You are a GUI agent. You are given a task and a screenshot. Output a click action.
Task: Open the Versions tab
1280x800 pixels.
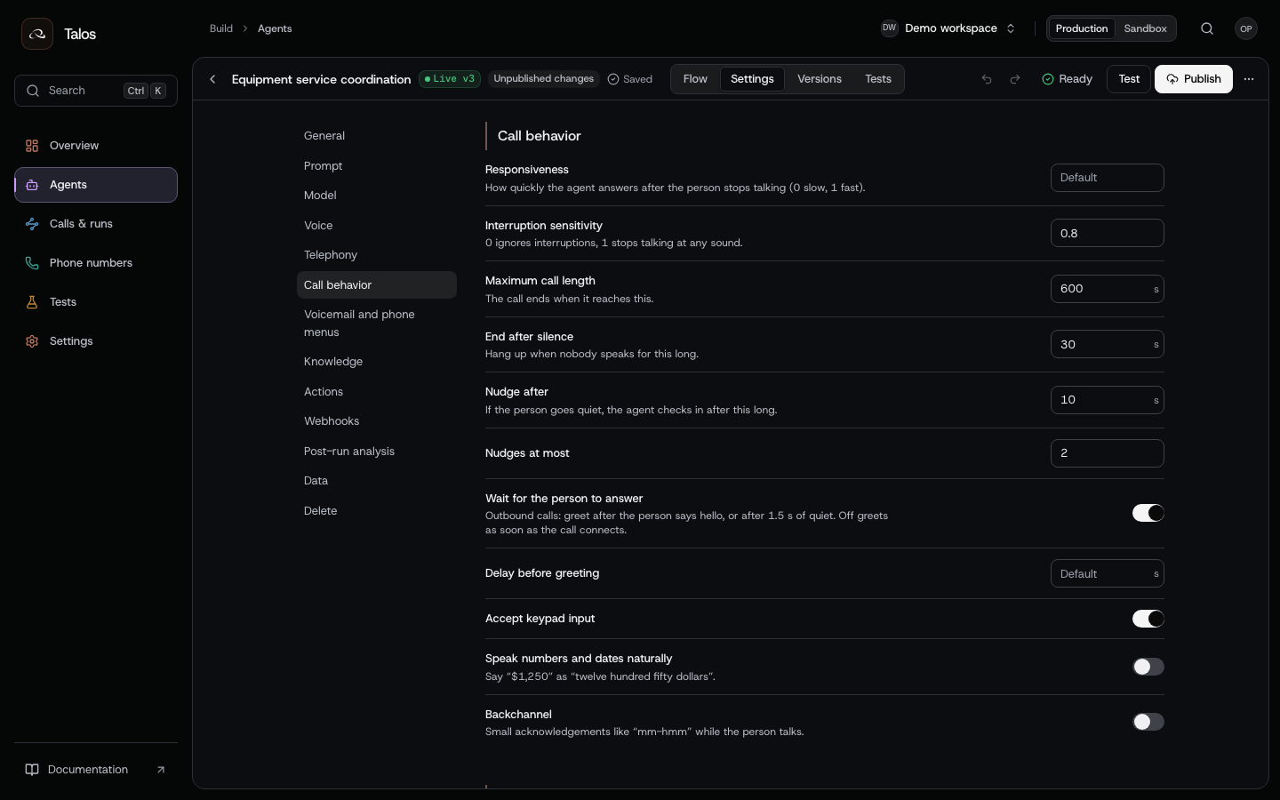[x=820, y=79]
